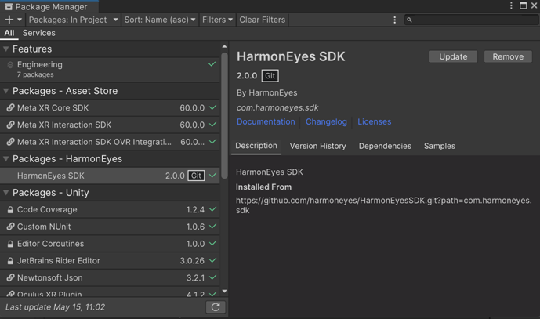Click the link icon beside Custom NUnit
Viewport: 540px width, 319px height.
[x=10, y=227]
